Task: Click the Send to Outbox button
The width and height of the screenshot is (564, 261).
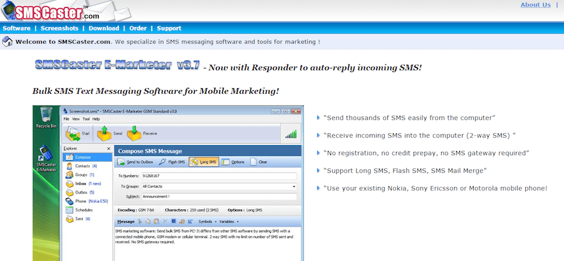Action: pos(135,162)
